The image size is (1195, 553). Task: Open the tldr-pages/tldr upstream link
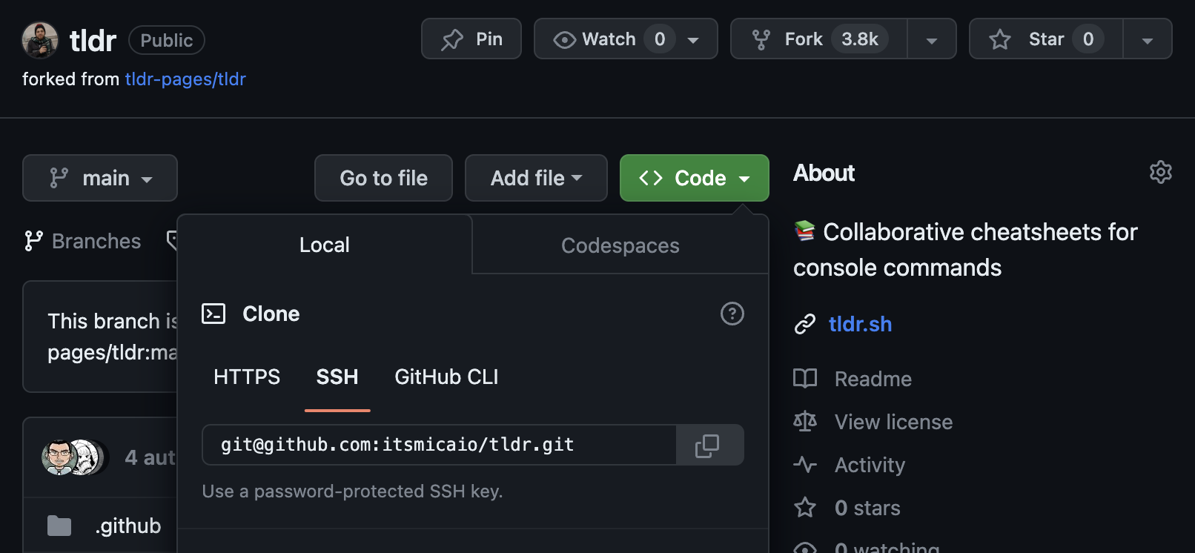(185, 79)
